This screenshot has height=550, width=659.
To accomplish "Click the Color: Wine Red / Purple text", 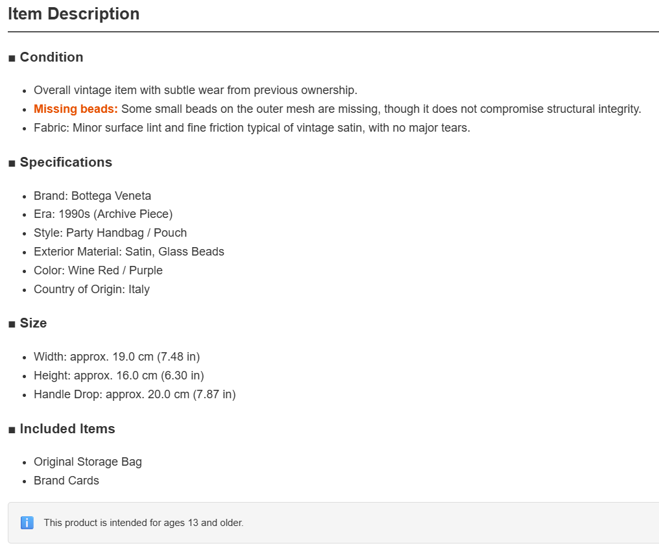I will [x=99, y=270].
